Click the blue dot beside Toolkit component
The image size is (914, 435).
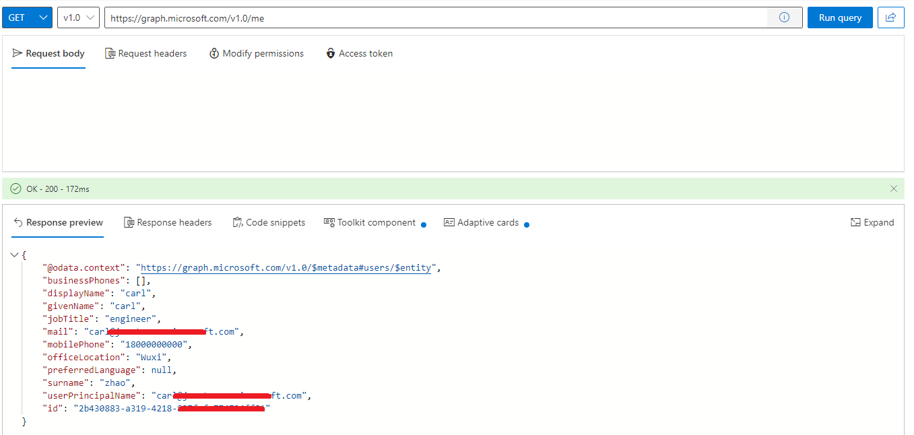coord(424,225)
